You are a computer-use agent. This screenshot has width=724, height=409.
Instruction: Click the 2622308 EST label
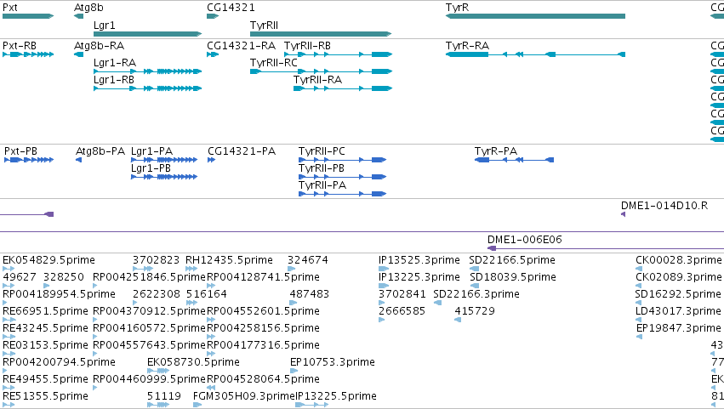coord(157,294)
